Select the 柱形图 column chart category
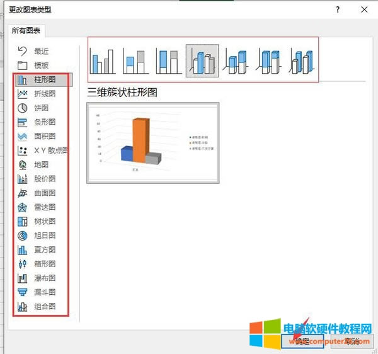Image resolution: width=378 pixels, height=354 pixels. coord(44,79)
